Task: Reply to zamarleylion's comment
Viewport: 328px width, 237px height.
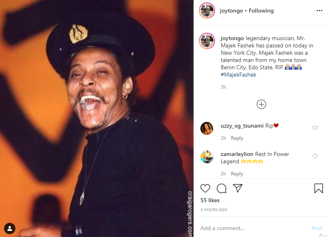Action: [237, 173]
